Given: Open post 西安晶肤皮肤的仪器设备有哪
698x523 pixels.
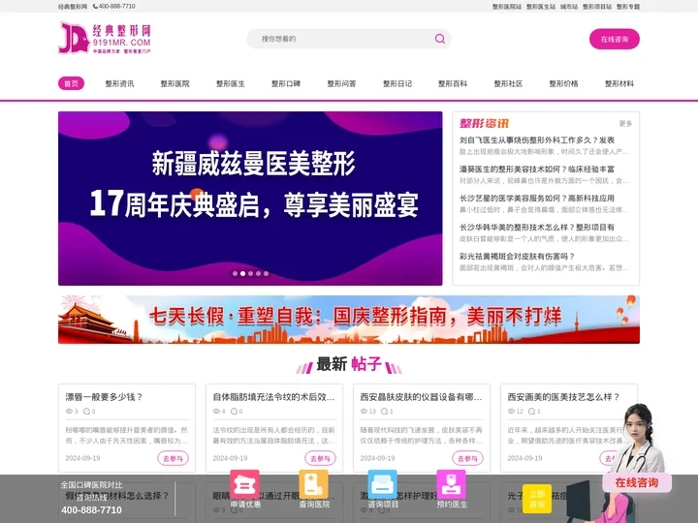Looking at the screenshot, I should click(421, 397).
